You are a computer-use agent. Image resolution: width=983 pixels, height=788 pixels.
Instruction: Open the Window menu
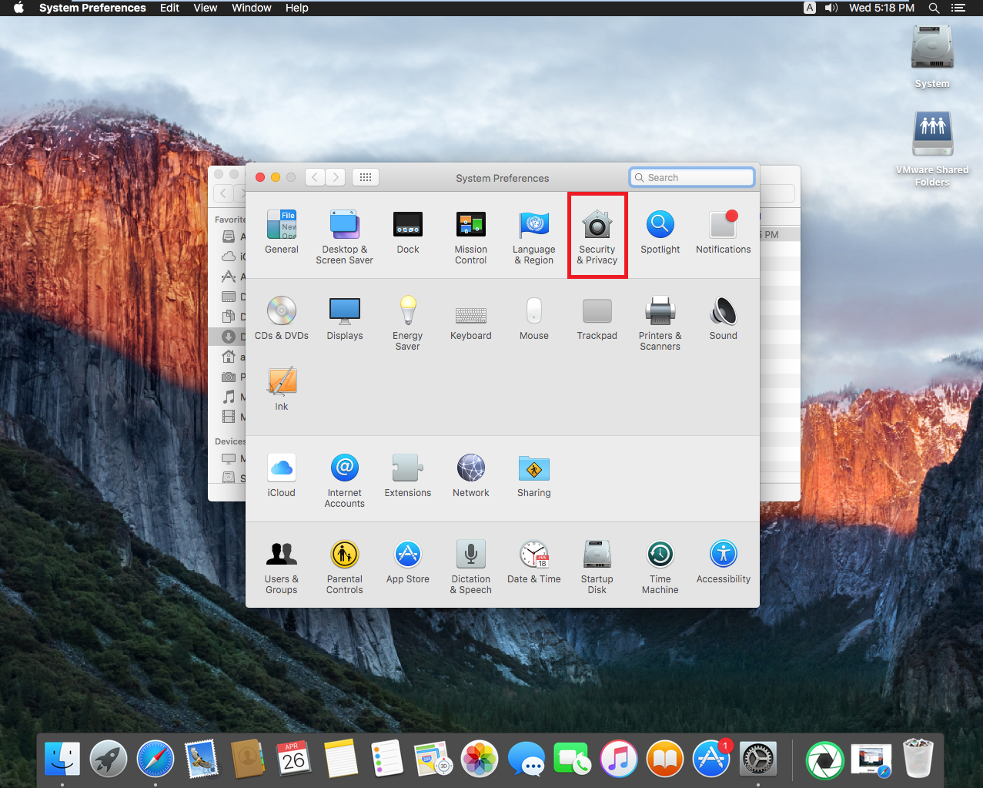(x=252, y=8)
